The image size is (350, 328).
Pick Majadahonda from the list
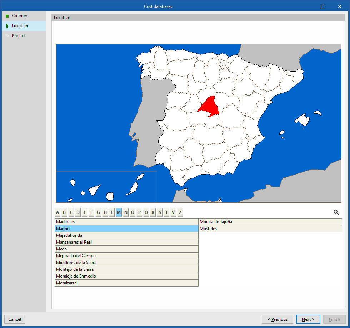coord(126,235)
